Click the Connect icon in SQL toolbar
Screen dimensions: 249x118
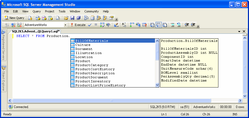pyautogui.click(x=7, y=25)
